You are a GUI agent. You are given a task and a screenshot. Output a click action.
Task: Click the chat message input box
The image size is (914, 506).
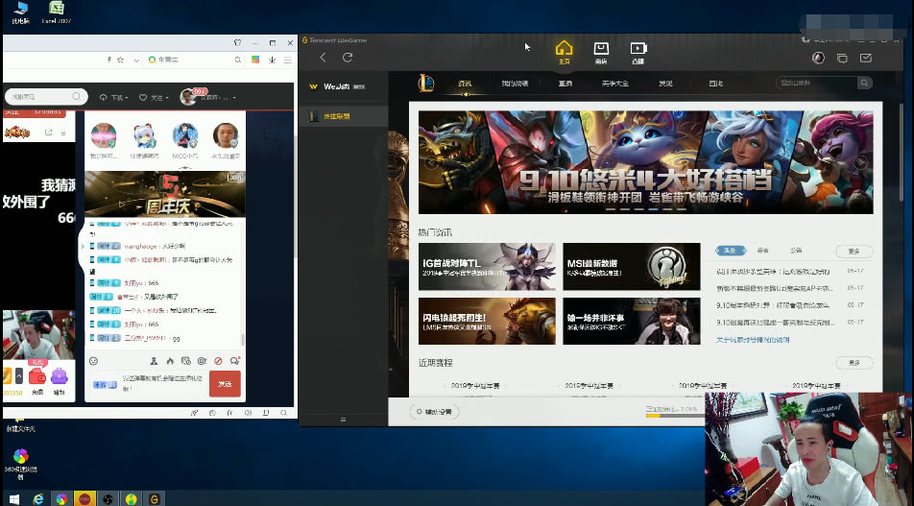pyautogui.click(x=149, y=384)
